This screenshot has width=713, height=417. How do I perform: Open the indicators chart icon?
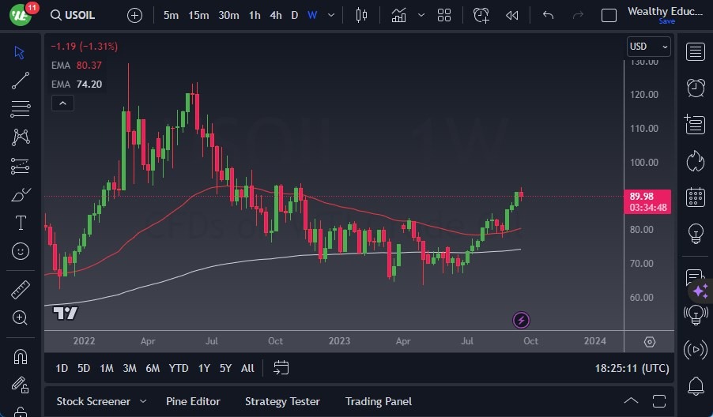pos(399,15)
